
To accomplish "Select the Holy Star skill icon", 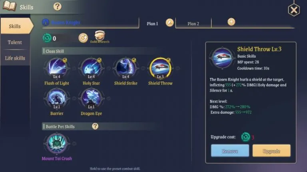I will [91, 68].
